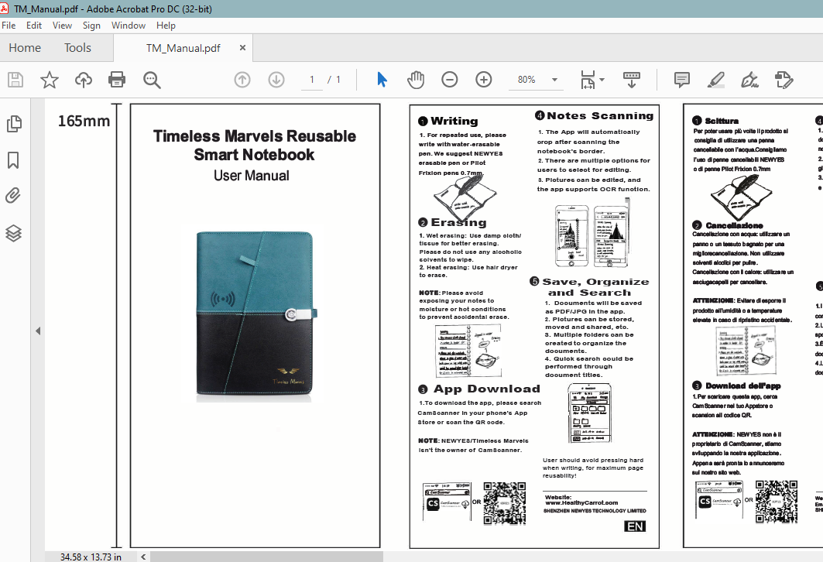Viewport: 823px width, 562px height.
Task: Click the 'Writing' heading
Action: click(x=454, y=121)
